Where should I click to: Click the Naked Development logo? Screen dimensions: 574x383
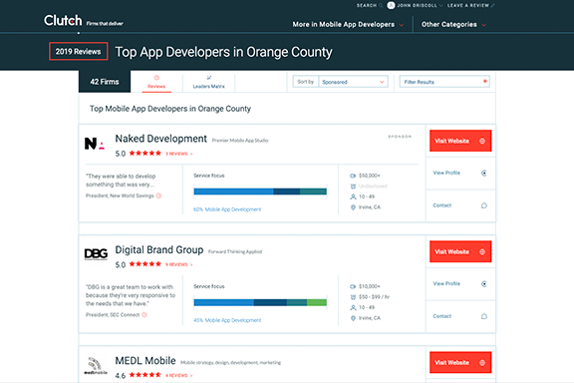tap(95, 144)
